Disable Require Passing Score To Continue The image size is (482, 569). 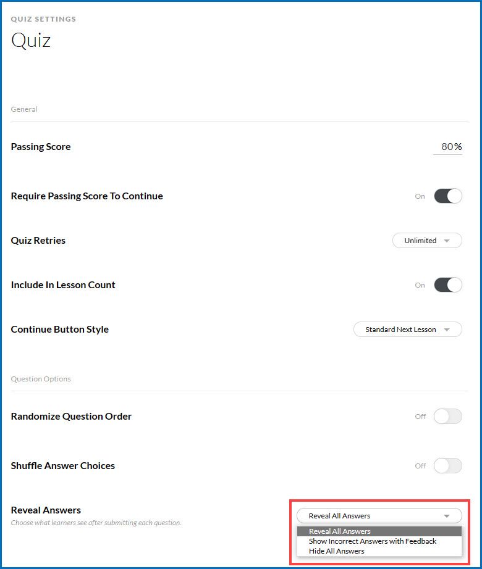point(448,196)
